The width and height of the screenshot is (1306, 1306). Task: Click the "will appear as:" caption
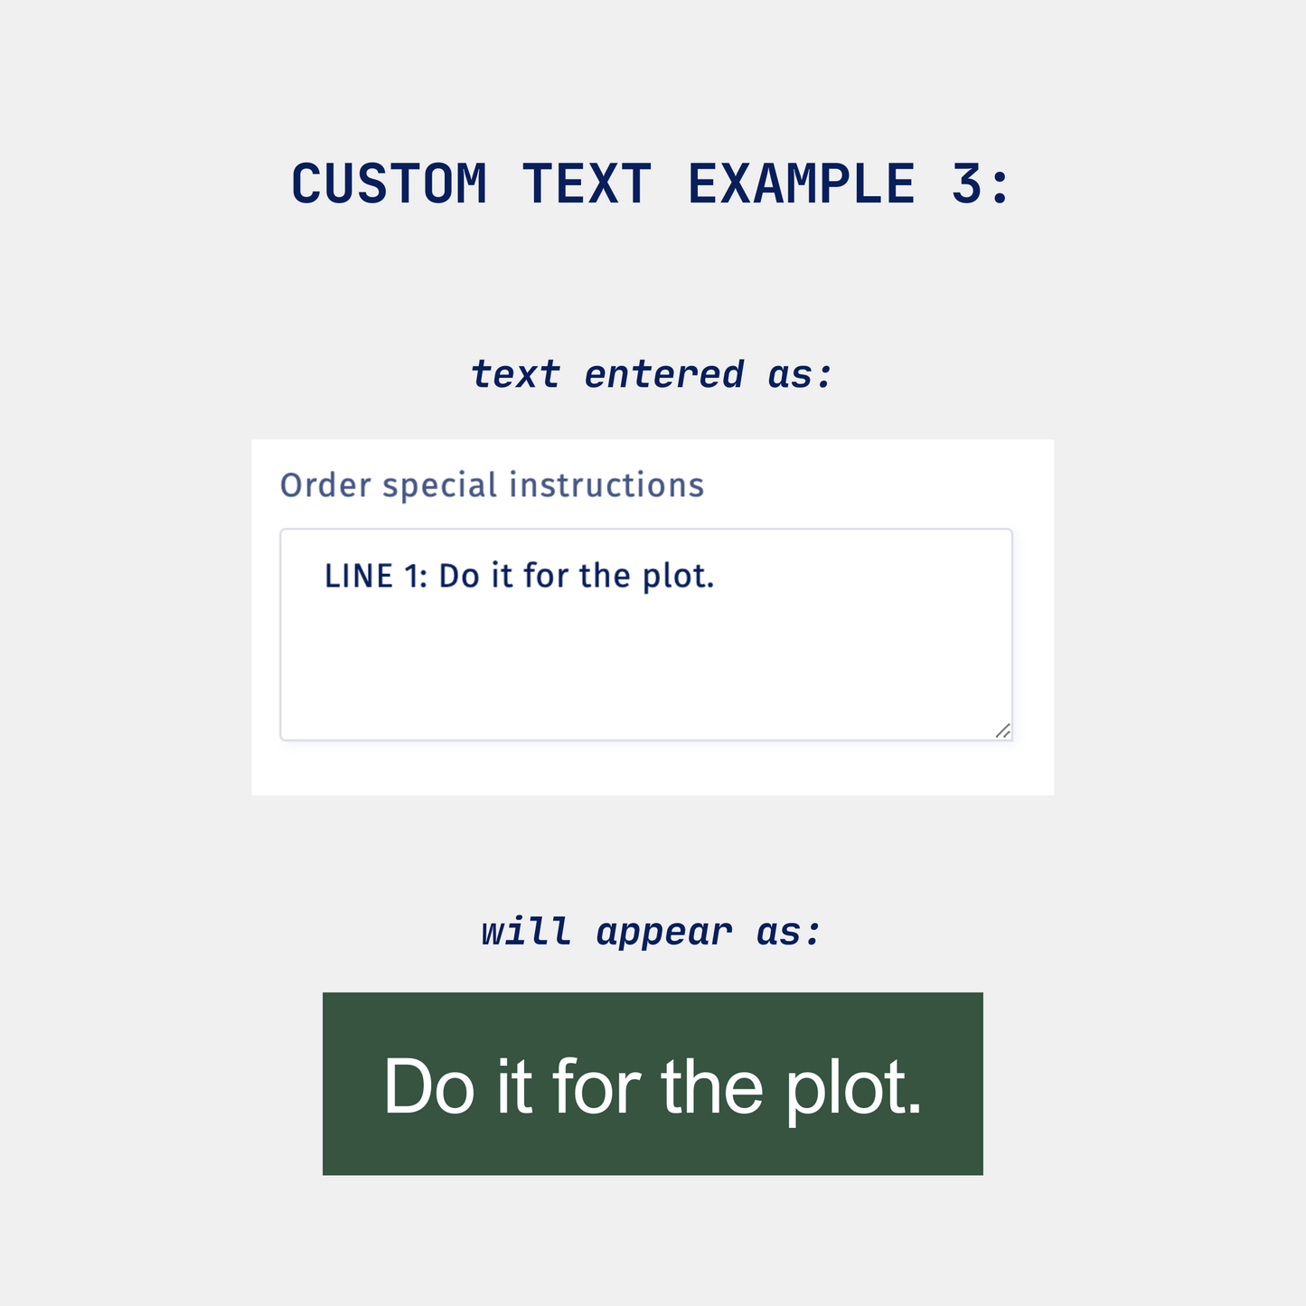(652, 932)
